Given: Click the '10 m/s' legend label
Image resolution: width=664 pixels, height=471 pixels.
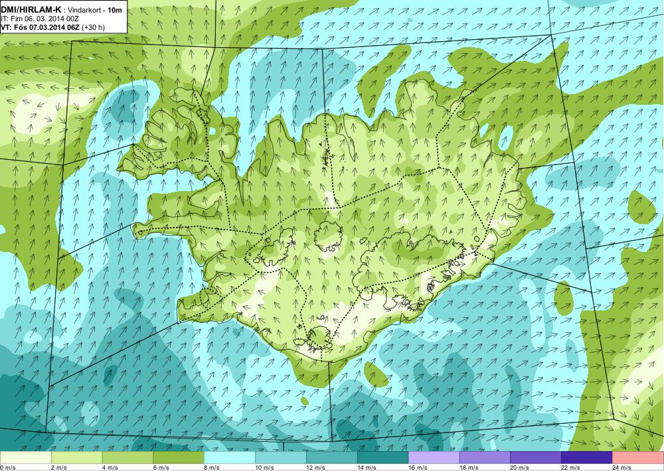Looking at the screenshot, I should pos(265,468).
